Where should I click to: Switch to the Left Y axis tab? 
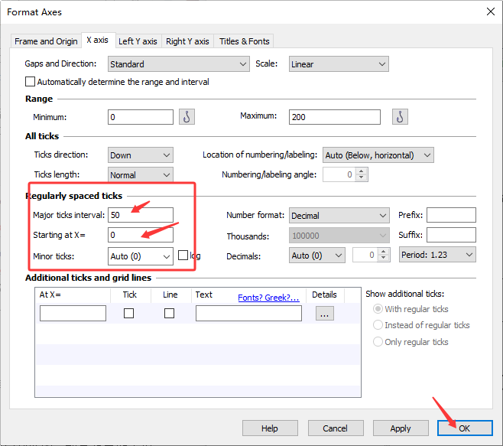pos(138,41)
